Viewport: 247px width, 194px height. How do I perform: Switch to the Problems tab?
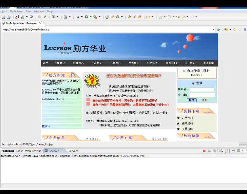[8, 151]
